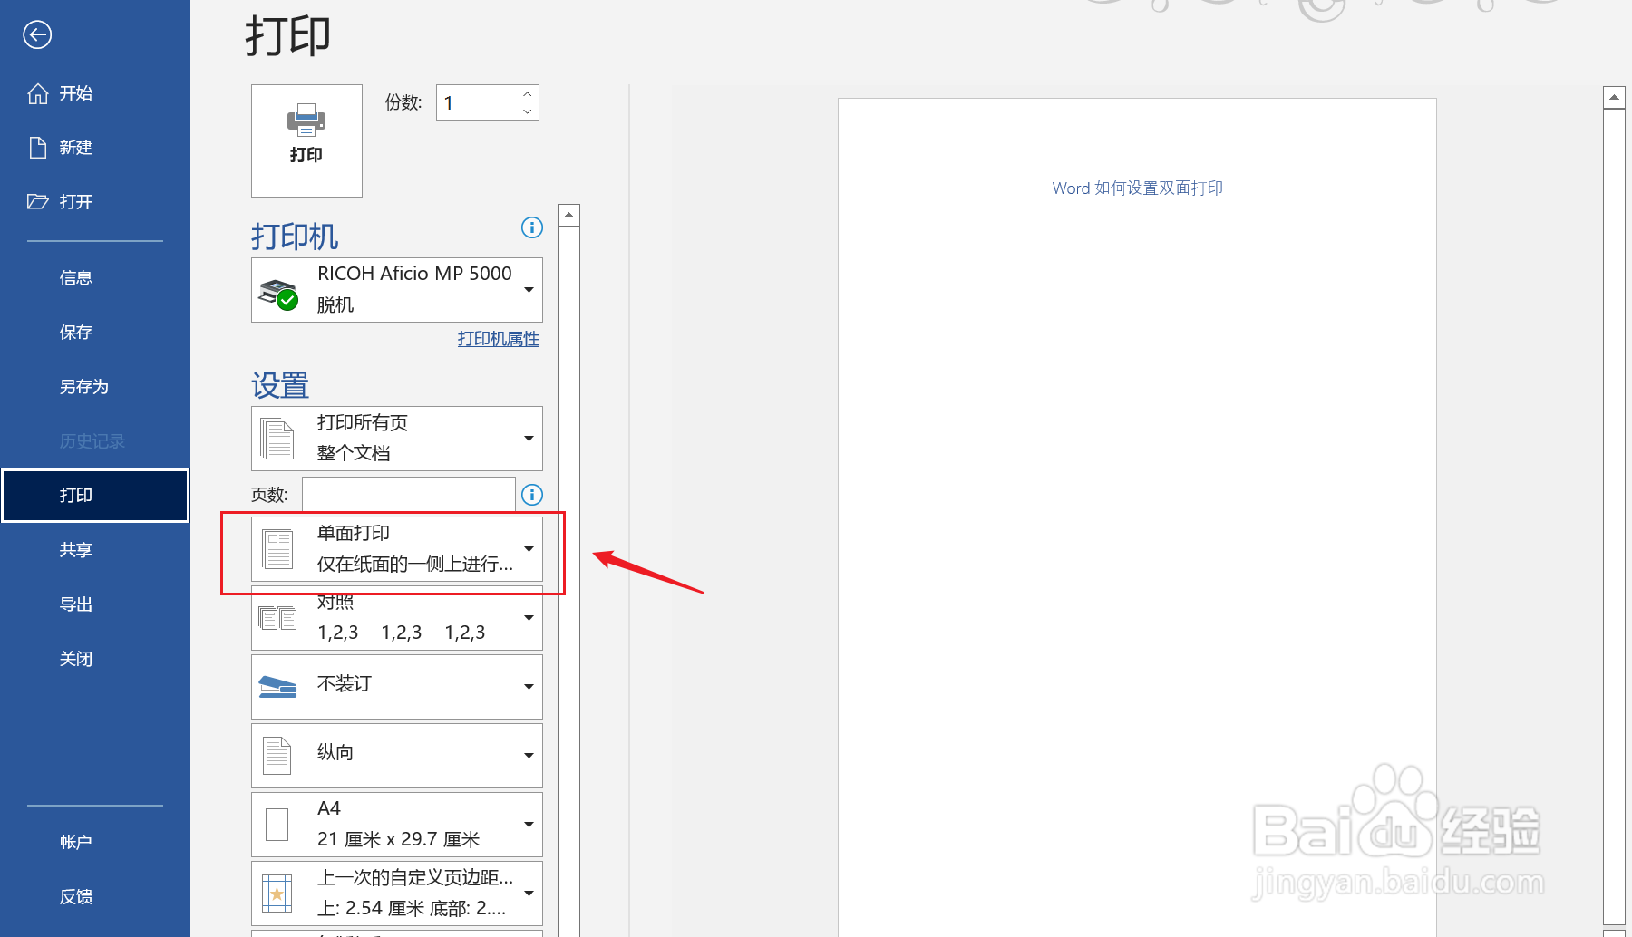The height and width of the screenshot is (937, 1632).
Task: Decrease copies with the down stepper arrow
Action: click(528, 111)
